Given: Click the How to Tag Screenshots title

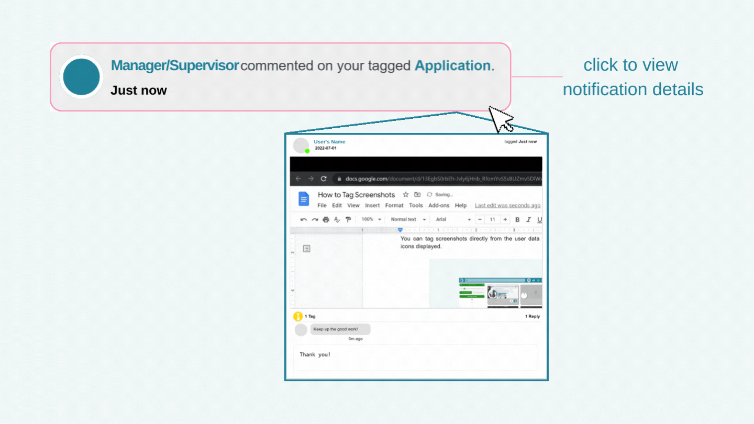Looking at the screenshot, I should [356, 195].
